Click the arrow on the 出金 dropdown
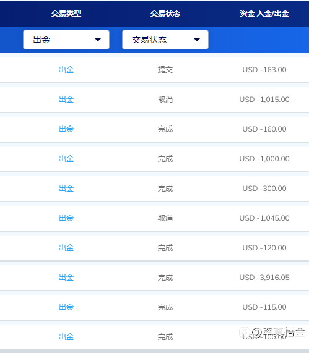This screenshot has width=309, height=353. 98,40
